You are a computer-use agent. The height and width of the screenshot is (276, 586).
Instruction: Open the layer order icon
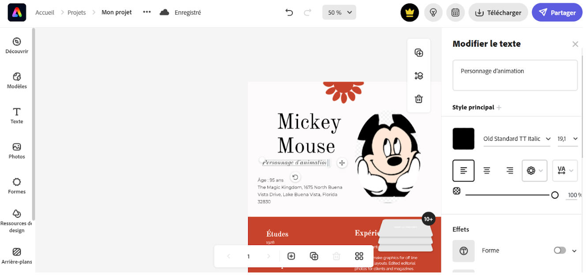pos(419,76)
